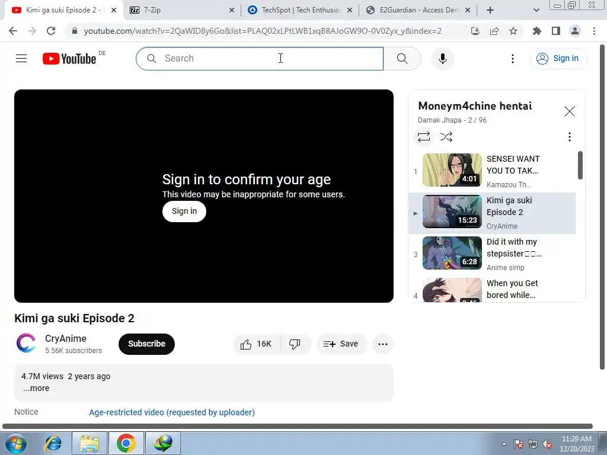Open playlist three-dot options menu
This screenshot has width=607, height=455.
coord(570,137)
